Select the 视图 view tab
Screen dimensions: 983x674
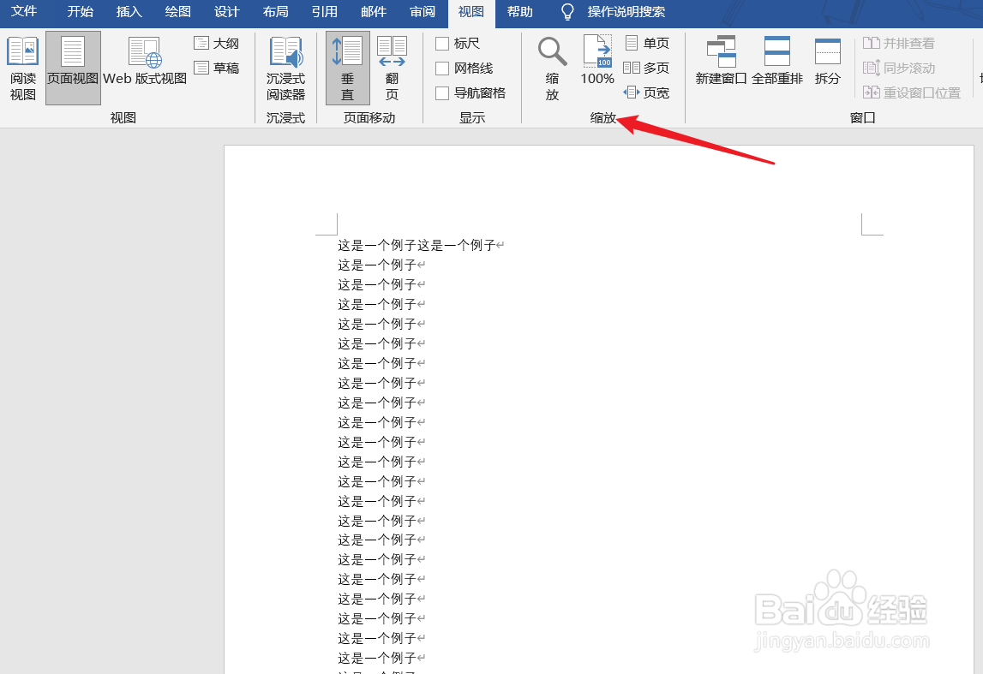471,12
